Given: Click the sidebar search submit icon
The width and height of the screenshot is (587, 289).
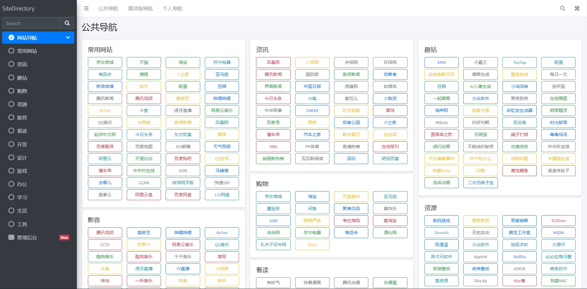Looking at the screenshot, I should [67, 23].
